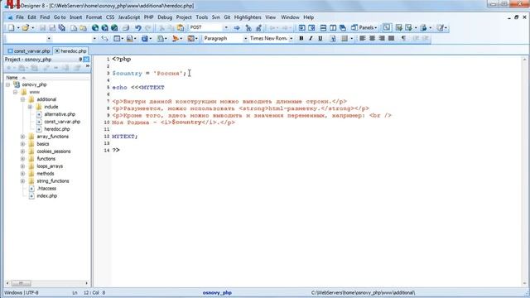Select the heredoc.php tab

click(x=70, y=51)
